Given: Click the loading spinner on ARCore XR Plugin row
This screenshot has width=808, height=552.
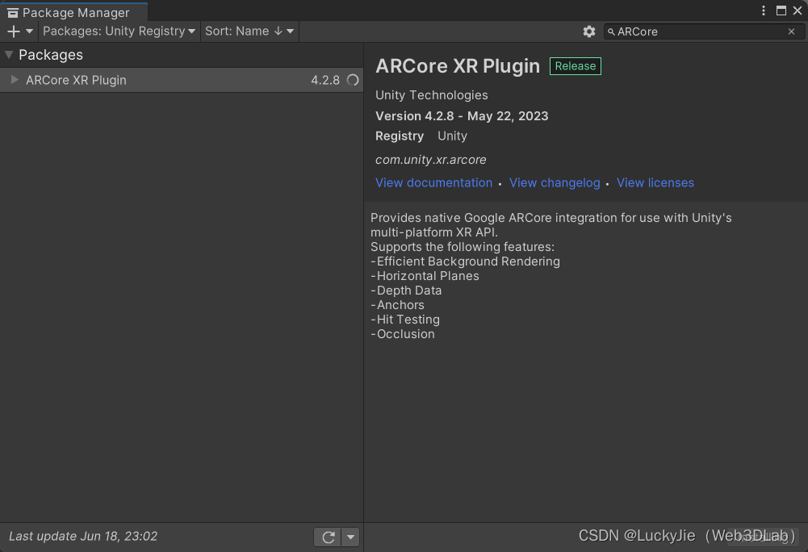Looking at the screenshot, I should tap(353, 80).
